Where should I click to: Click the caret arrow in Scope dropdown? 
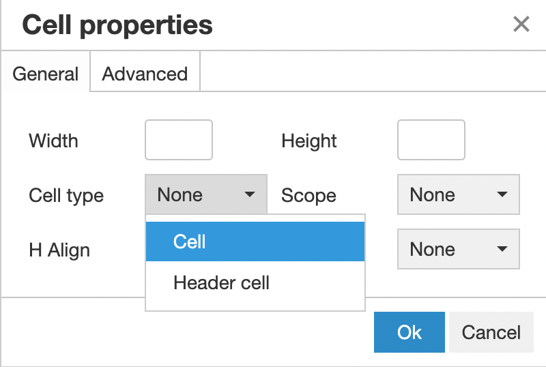point(502,195)
